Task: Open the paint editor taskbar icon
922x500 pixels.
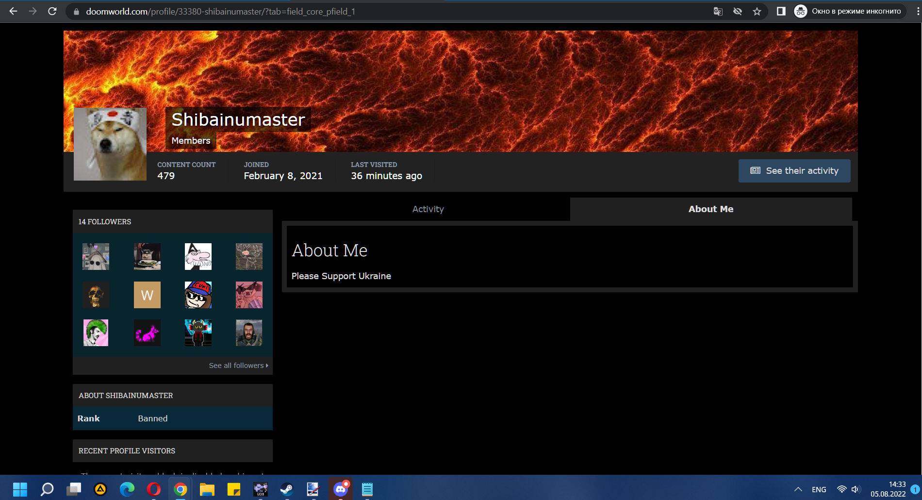Action: [313, 489]
